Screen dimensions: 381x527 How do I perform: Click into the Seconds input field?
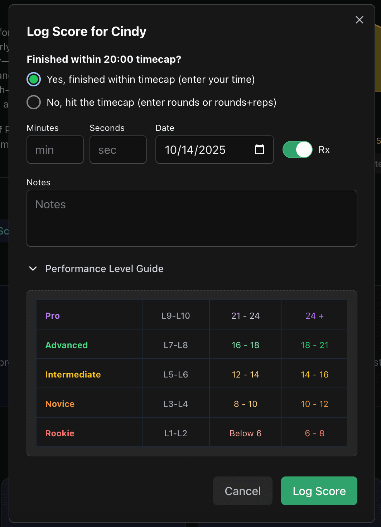118,149
